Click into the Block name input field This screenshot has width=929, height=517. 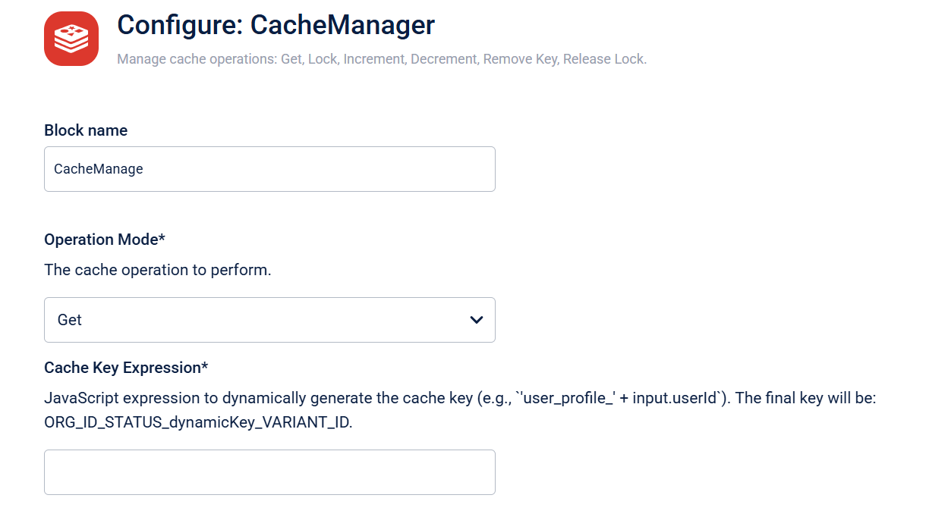coord(269,169)
